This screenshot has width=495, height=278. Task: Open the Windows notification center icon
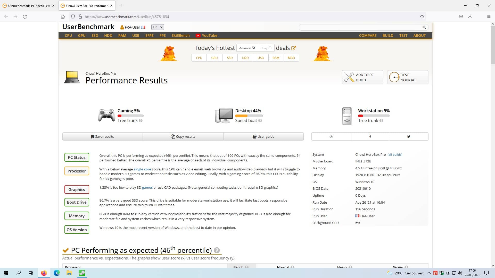coord(486,273)
